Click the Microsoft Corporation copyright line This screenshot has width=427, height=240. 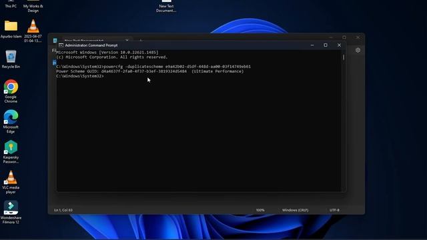[x=112, y=57]
